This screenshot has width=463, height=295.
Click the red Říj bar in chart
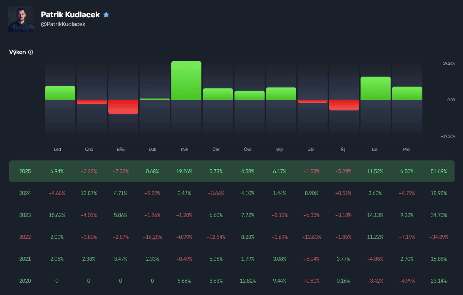pyautogui.click(x=344, y=105)
